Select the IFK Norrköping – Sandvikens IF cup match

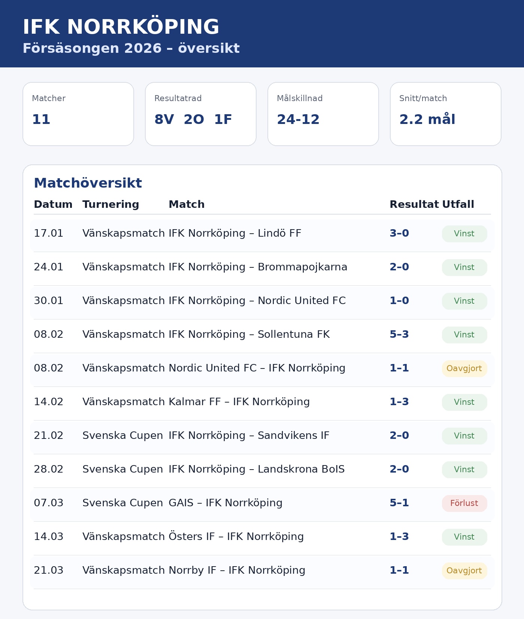tap(249, 436)
